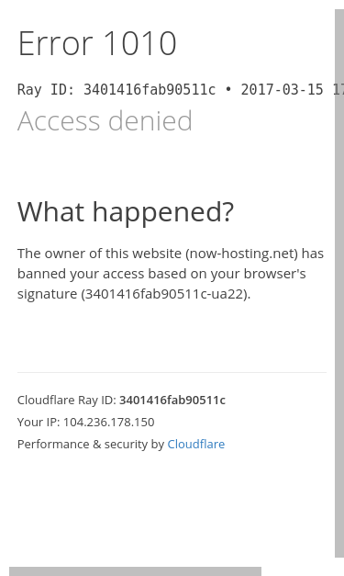
Task: Click the Your IP label
Action: pos(39,422)
